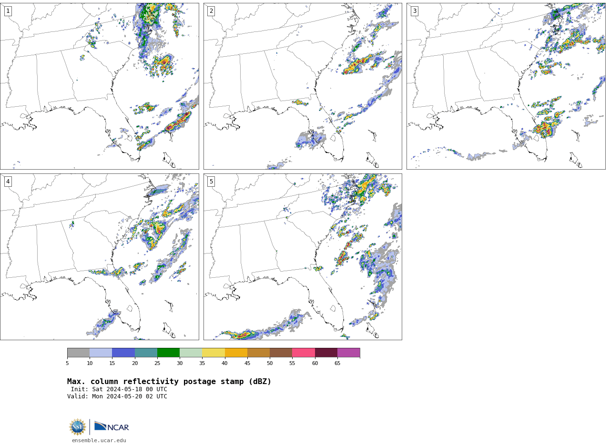610x446 pixels.
Task: Click the colorbar tick label 5
Action: (x=67, y=364)
